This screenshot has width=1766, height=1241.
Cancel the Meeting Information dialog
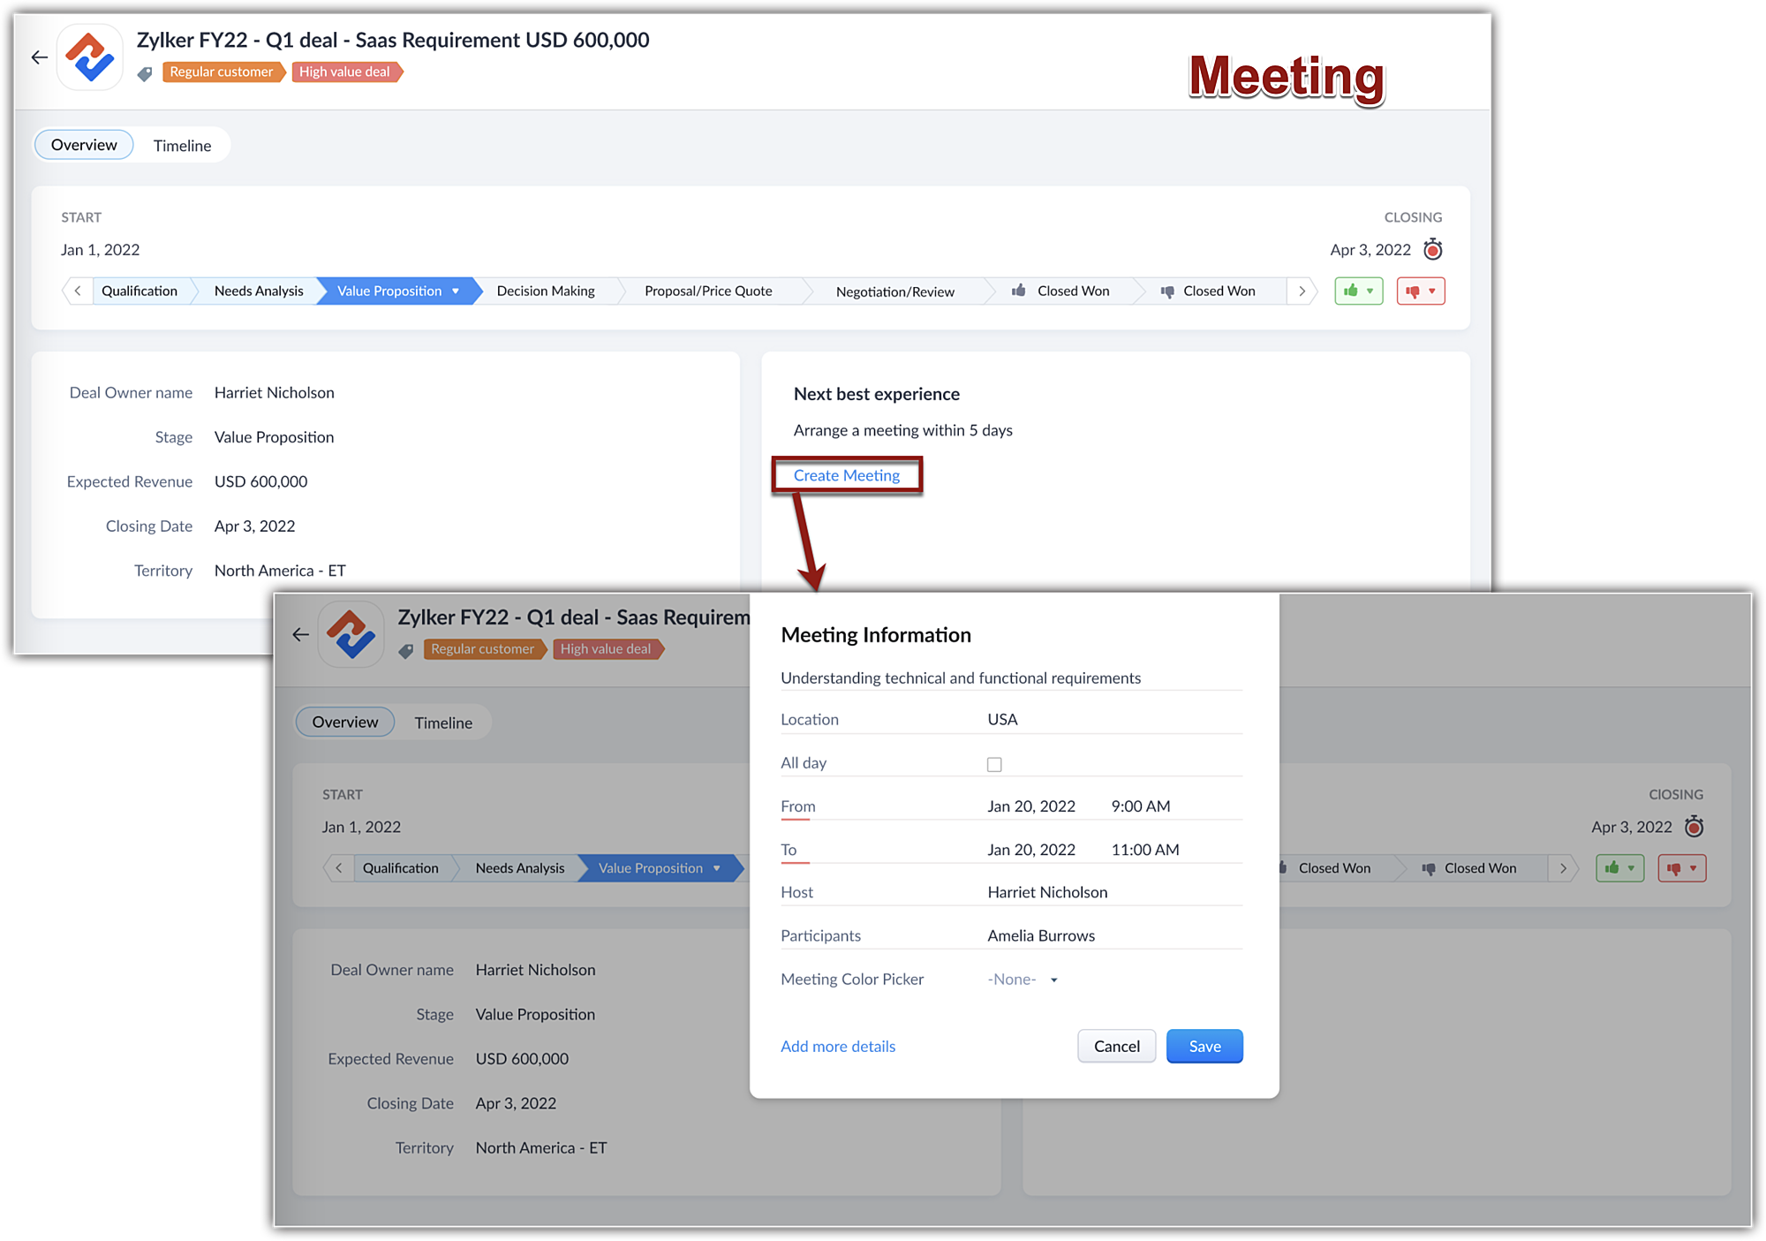[1116, 1046]
